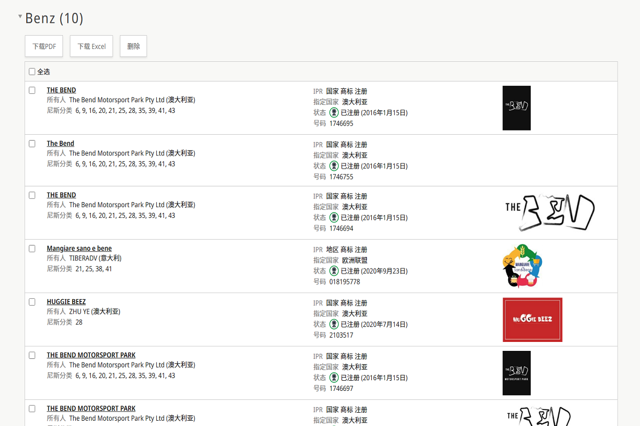
Task: Click registered status icon for number 1746694
Action: (x=334, y=217)
